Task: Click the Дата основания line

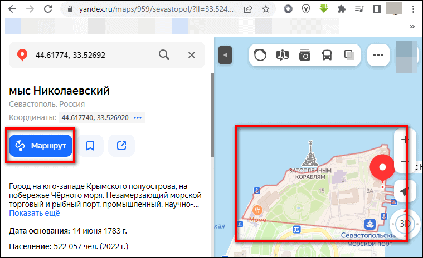Action: click(67, 231)
